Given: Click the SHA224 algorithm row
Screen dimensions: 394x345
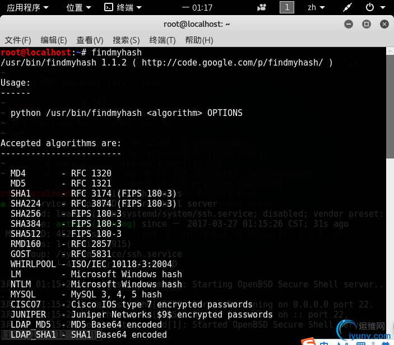Looking at the screenshot, I should [x=94, y=203].
